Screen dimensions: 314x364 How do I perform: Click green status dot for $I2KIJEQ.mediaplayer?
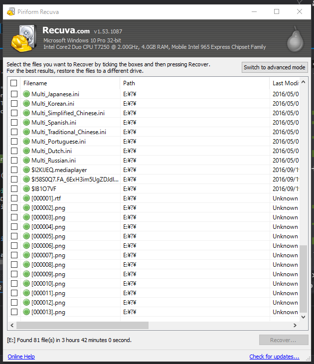click(26, 170)
